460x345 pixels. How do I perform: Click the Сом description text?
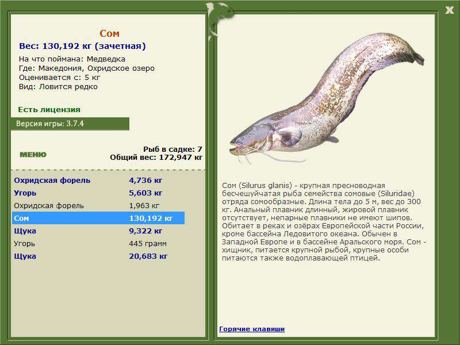[x=324, y=222]
